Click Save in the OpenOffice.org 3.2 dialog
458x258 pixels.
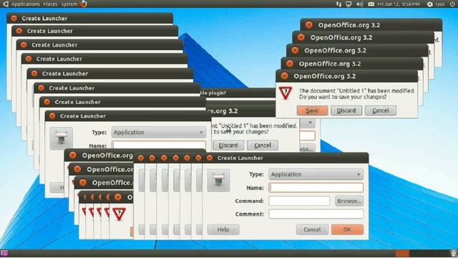point(312,110)
